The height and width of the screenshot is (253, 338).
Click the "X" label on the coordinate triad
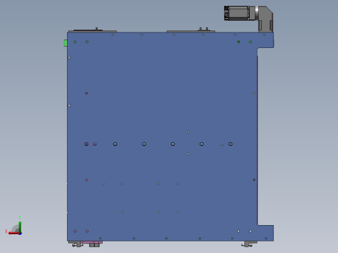[6, 232]
